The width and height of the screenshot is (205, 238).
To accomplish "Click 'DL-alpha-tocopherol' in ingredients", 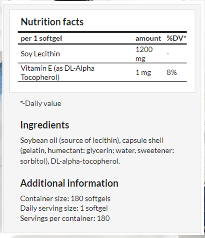I will (x=85, y=161).
